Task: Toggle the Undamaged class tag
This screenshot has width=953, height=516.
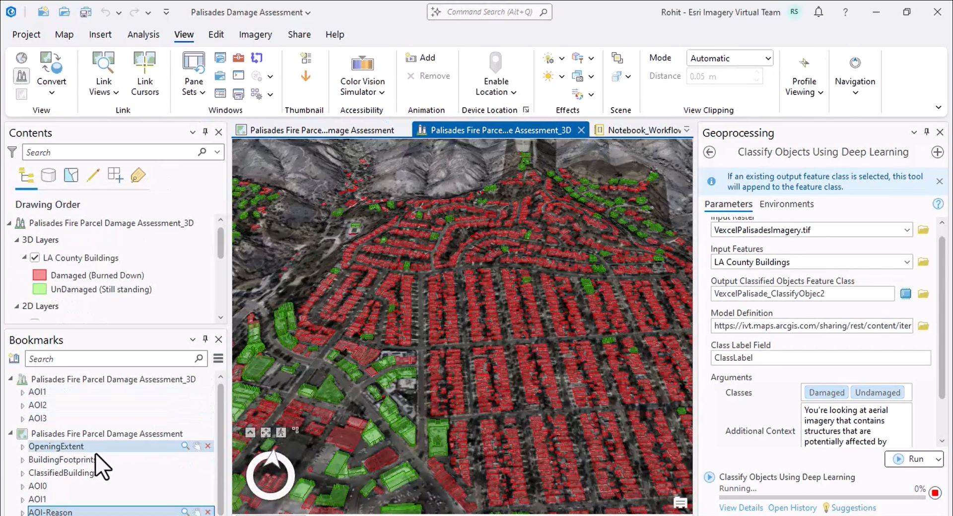Action: pyautogui.click(x=877, y=392)
